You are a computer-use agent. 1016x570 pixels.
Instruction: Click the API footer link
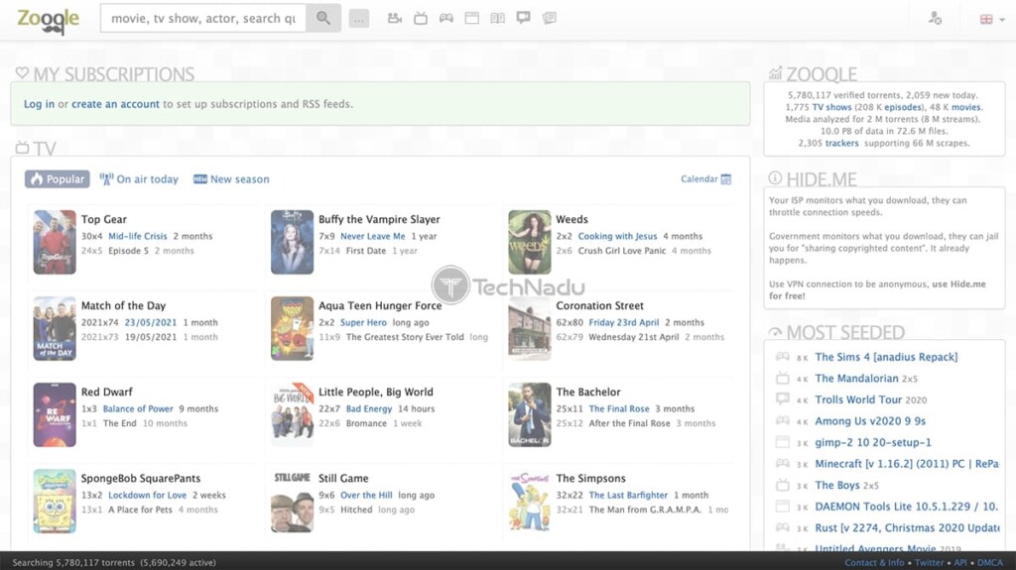pyautogui.click(x=960, y=562)
